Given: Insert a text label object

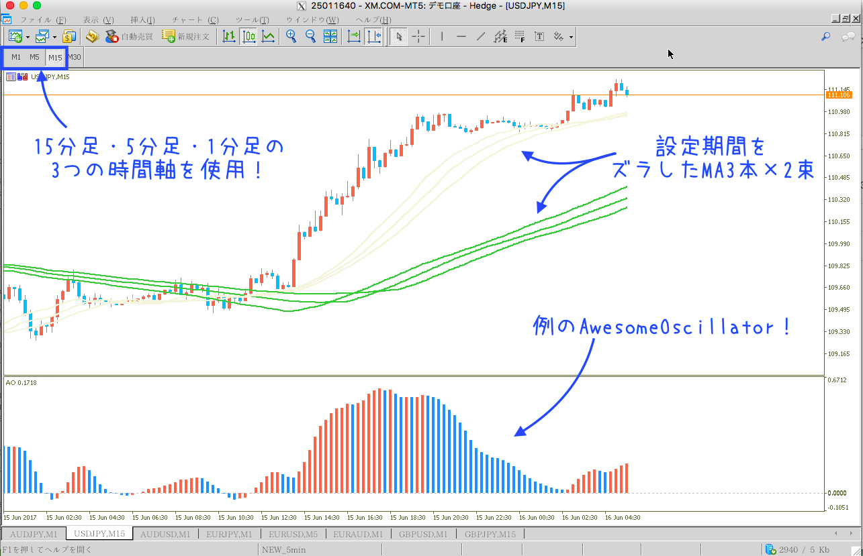Looking at the screenshot, I should coord(539,36).
